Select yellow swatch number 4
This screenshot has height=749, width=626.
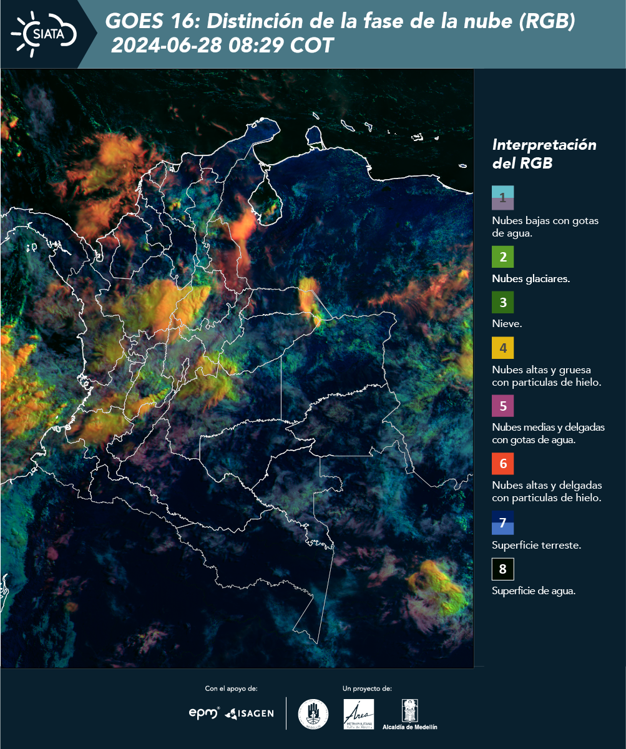point(502,348)
